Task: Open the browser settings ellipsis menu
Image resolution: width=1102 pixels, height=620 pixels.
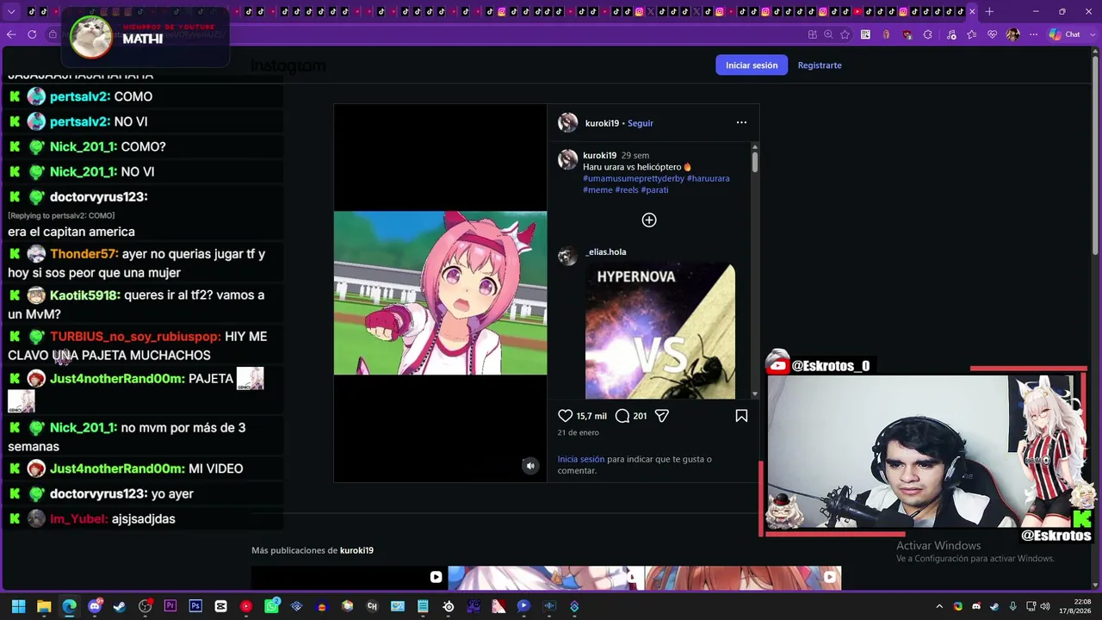Action: point(1031,34)
